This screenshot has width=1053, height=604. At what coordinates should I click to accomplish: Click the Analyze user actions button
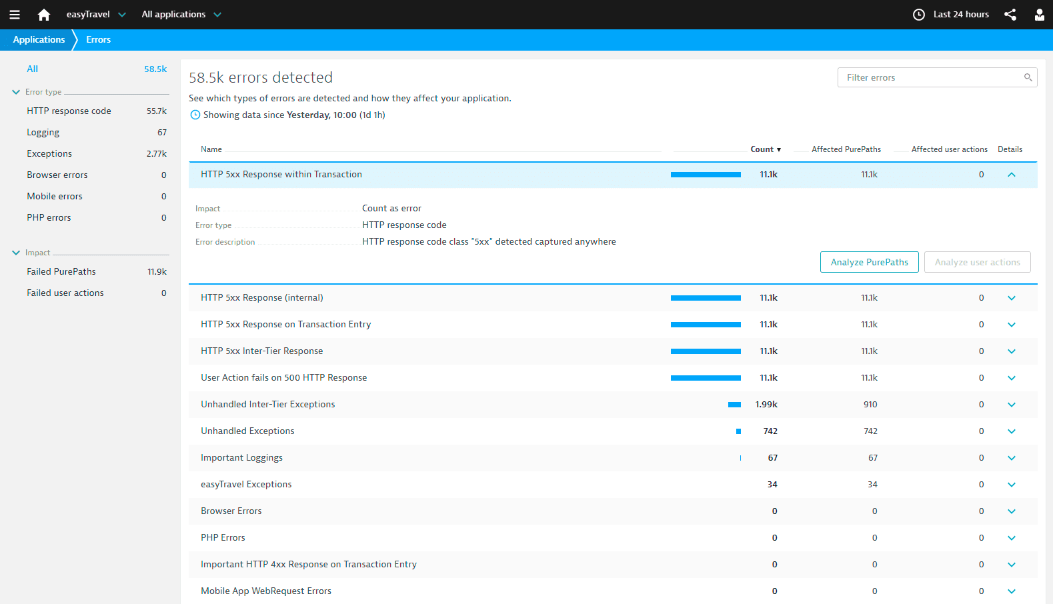point(977,262)
